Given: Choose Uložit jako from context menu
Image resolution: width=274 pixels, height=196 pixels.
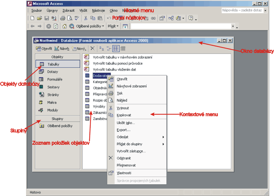Looking at the screenshot, I should pyautogui.click(x=137, y=123).
